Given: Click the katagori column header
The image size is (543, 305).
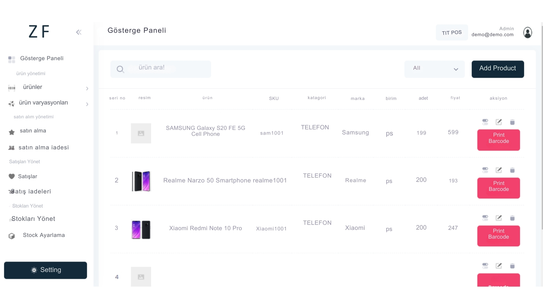Looking at the screenshot, I should (x=317, y=98).
